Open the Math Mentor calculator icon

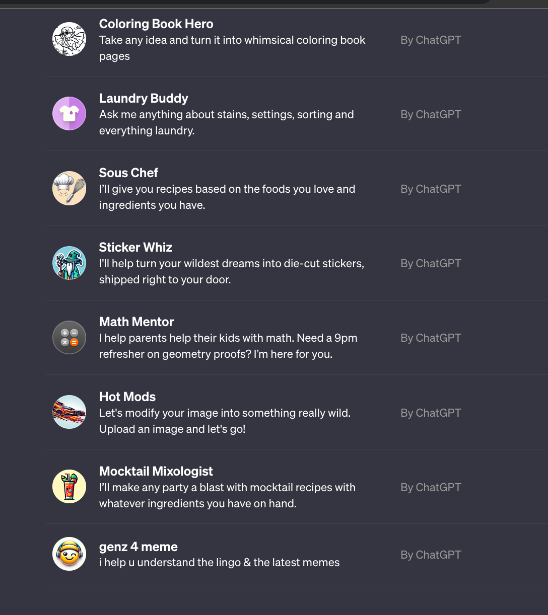(x=70, y=337)
